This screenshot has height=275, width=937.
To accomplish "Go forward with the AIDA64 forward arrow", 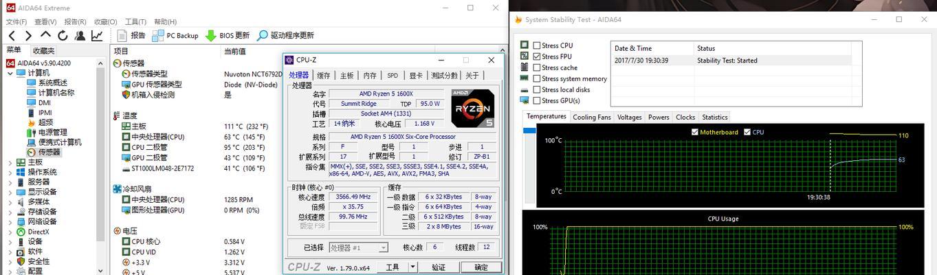I will (28, 36).
